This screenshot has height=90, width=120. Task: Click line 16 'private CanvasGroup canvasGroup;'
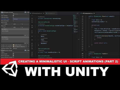49,18
